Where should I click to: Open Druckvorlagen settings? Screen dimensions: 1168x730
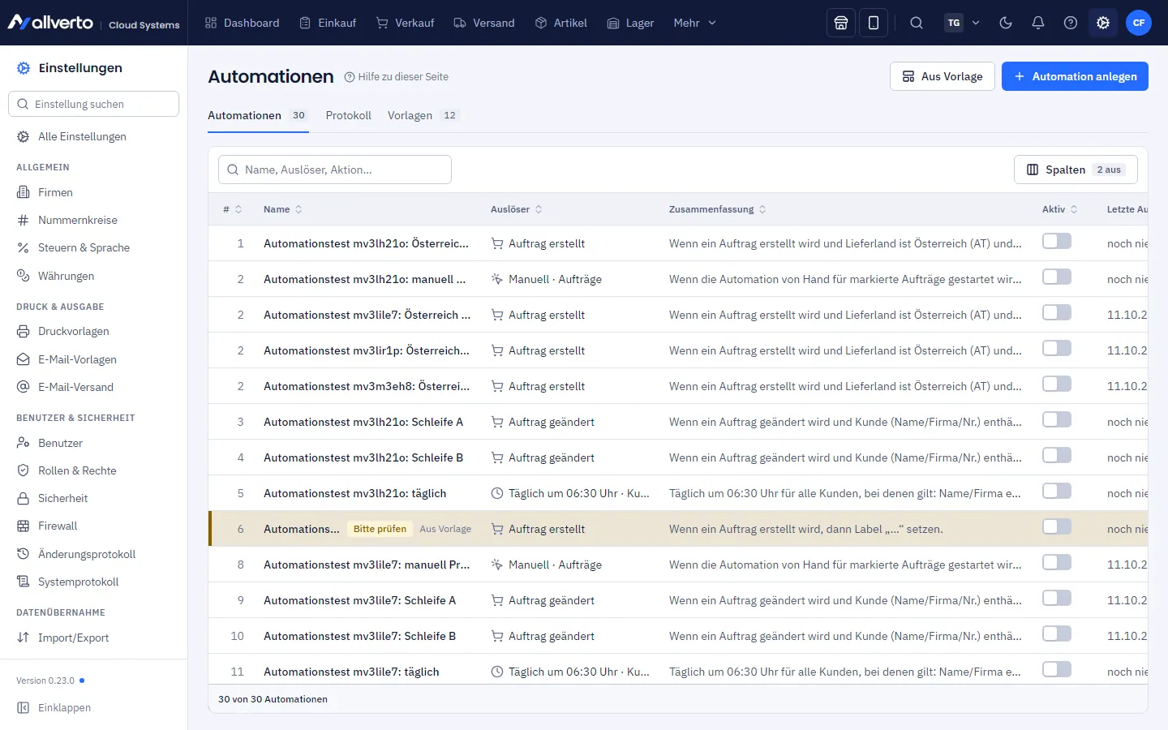93,331
